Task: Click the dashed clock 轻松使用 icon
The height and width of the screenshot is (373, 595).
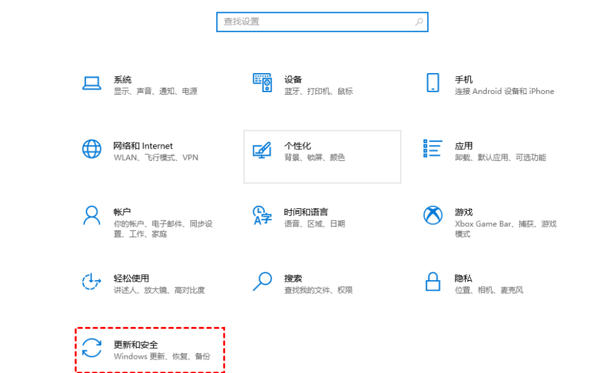Action: (92, 281)
